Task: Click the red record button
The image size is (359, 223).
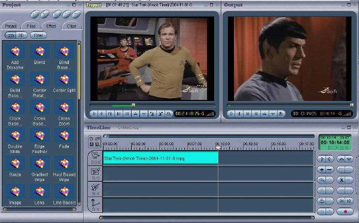Action: (x=345, y=212)
